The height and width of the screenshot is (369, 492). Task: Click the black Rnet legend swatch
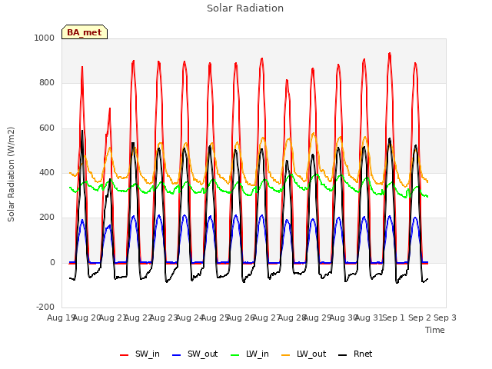click(343, 355)
